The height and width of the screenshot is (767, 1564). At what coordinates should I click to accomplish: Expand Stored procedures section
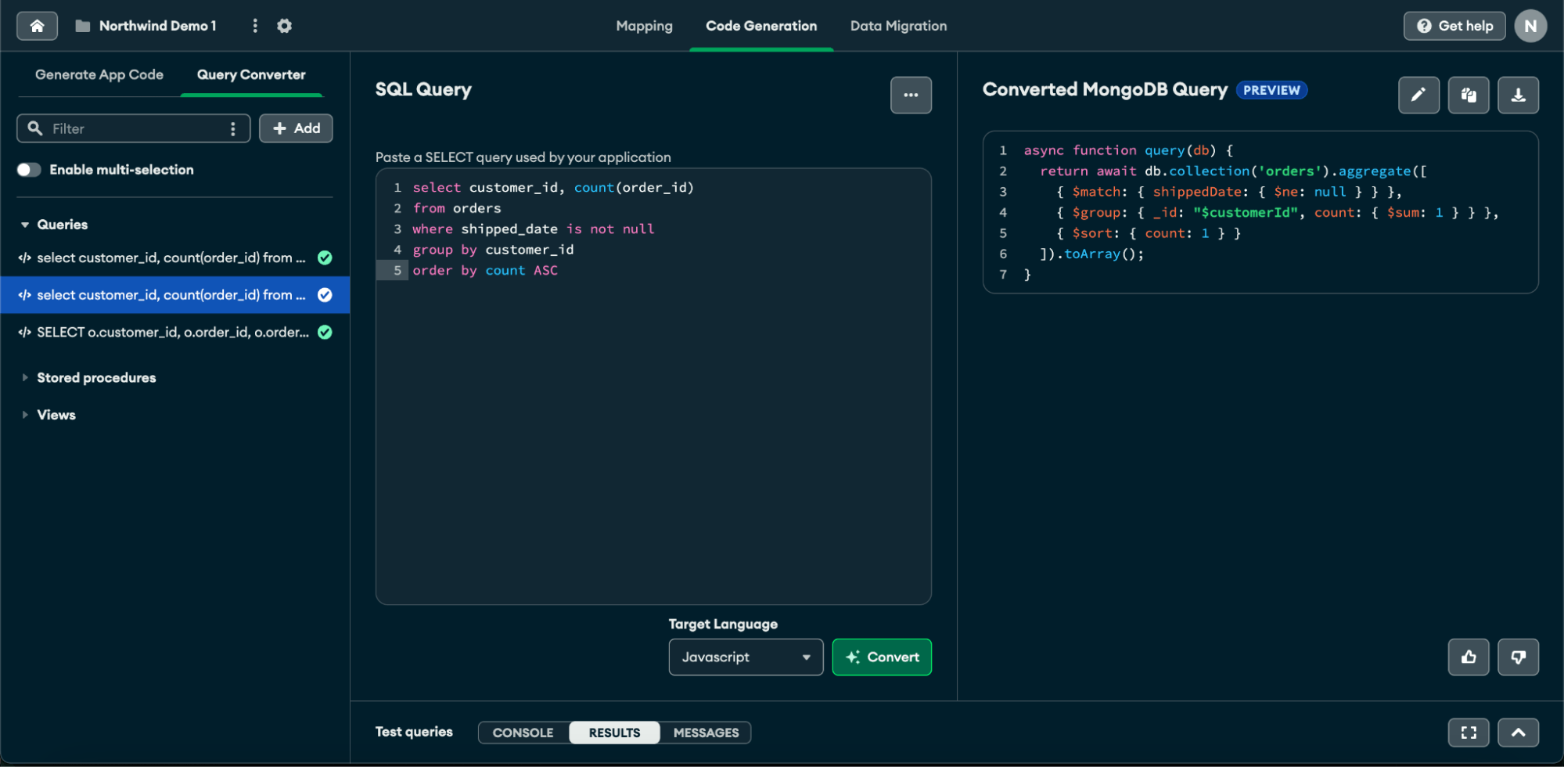tap(25, 377)
